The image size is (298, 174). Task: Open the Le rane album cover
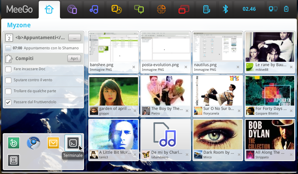pyautogui.click(x=270, y=47)
